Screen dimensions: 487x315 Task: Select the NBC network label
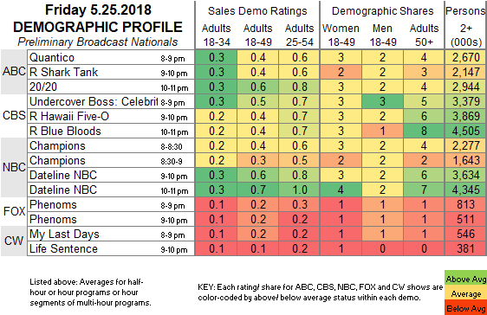click(14, 167)
